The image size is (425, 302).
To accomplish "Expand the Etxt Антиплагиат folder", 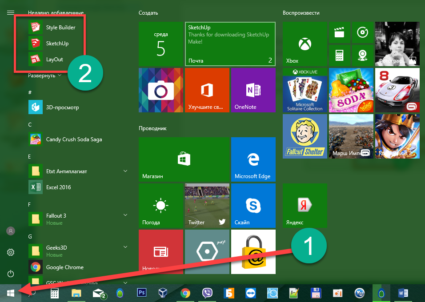I will click(x=125, y=171).
